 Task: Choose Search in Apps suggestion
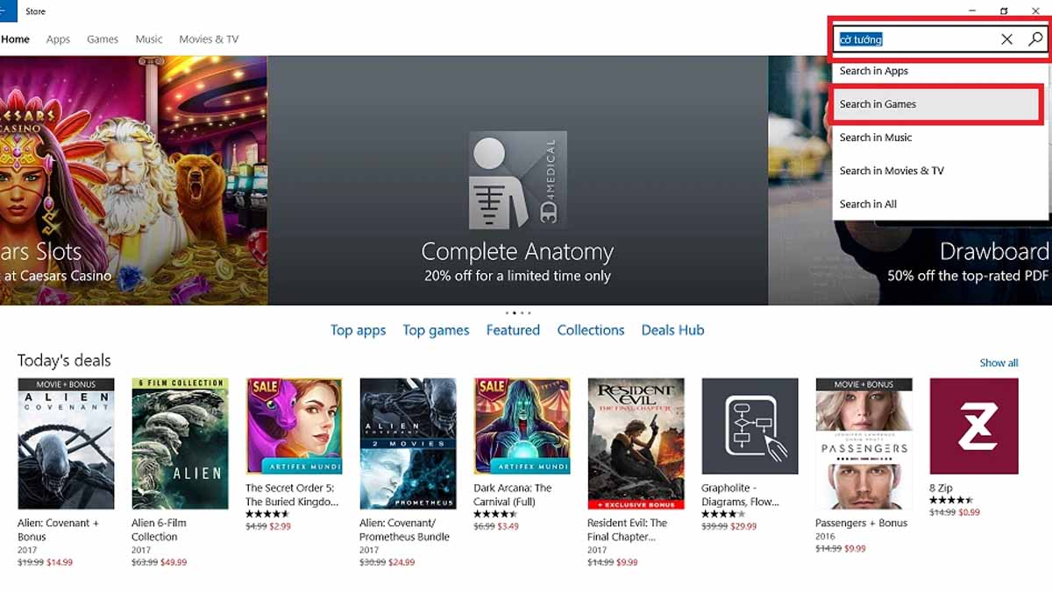tap(938, 71)
